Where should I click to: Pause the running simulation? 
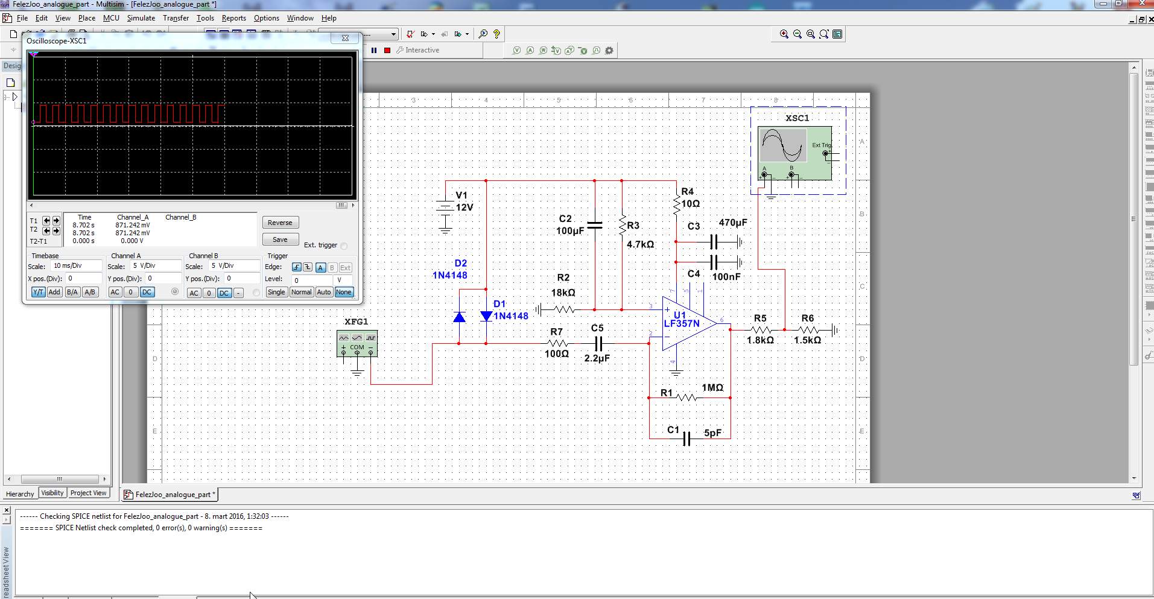pyautogui.click(x=374, y=51)
